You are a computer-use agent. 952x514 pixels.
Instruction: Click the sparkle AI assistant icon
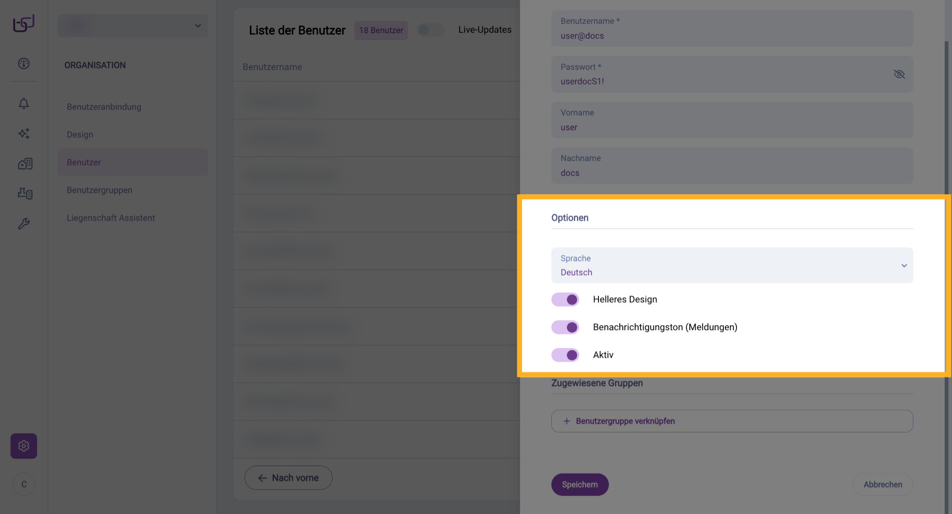(24, 133)
